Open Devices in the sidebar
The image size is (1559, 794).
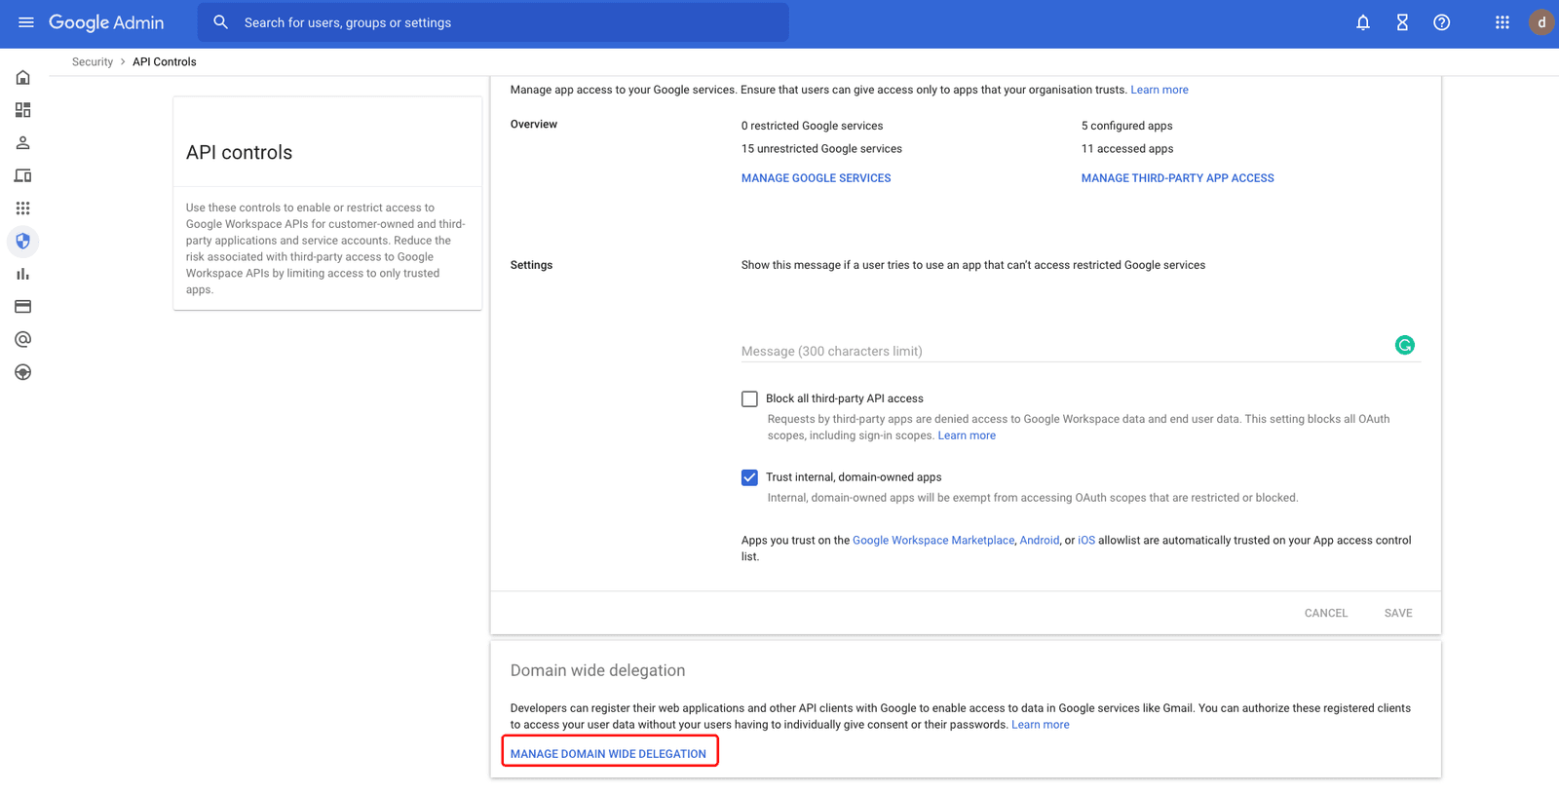coord(23,175)
